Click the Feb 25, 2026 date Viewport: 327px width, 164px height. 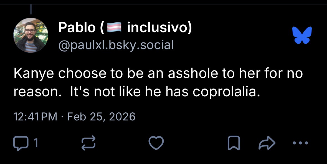(x=101, y=117)
